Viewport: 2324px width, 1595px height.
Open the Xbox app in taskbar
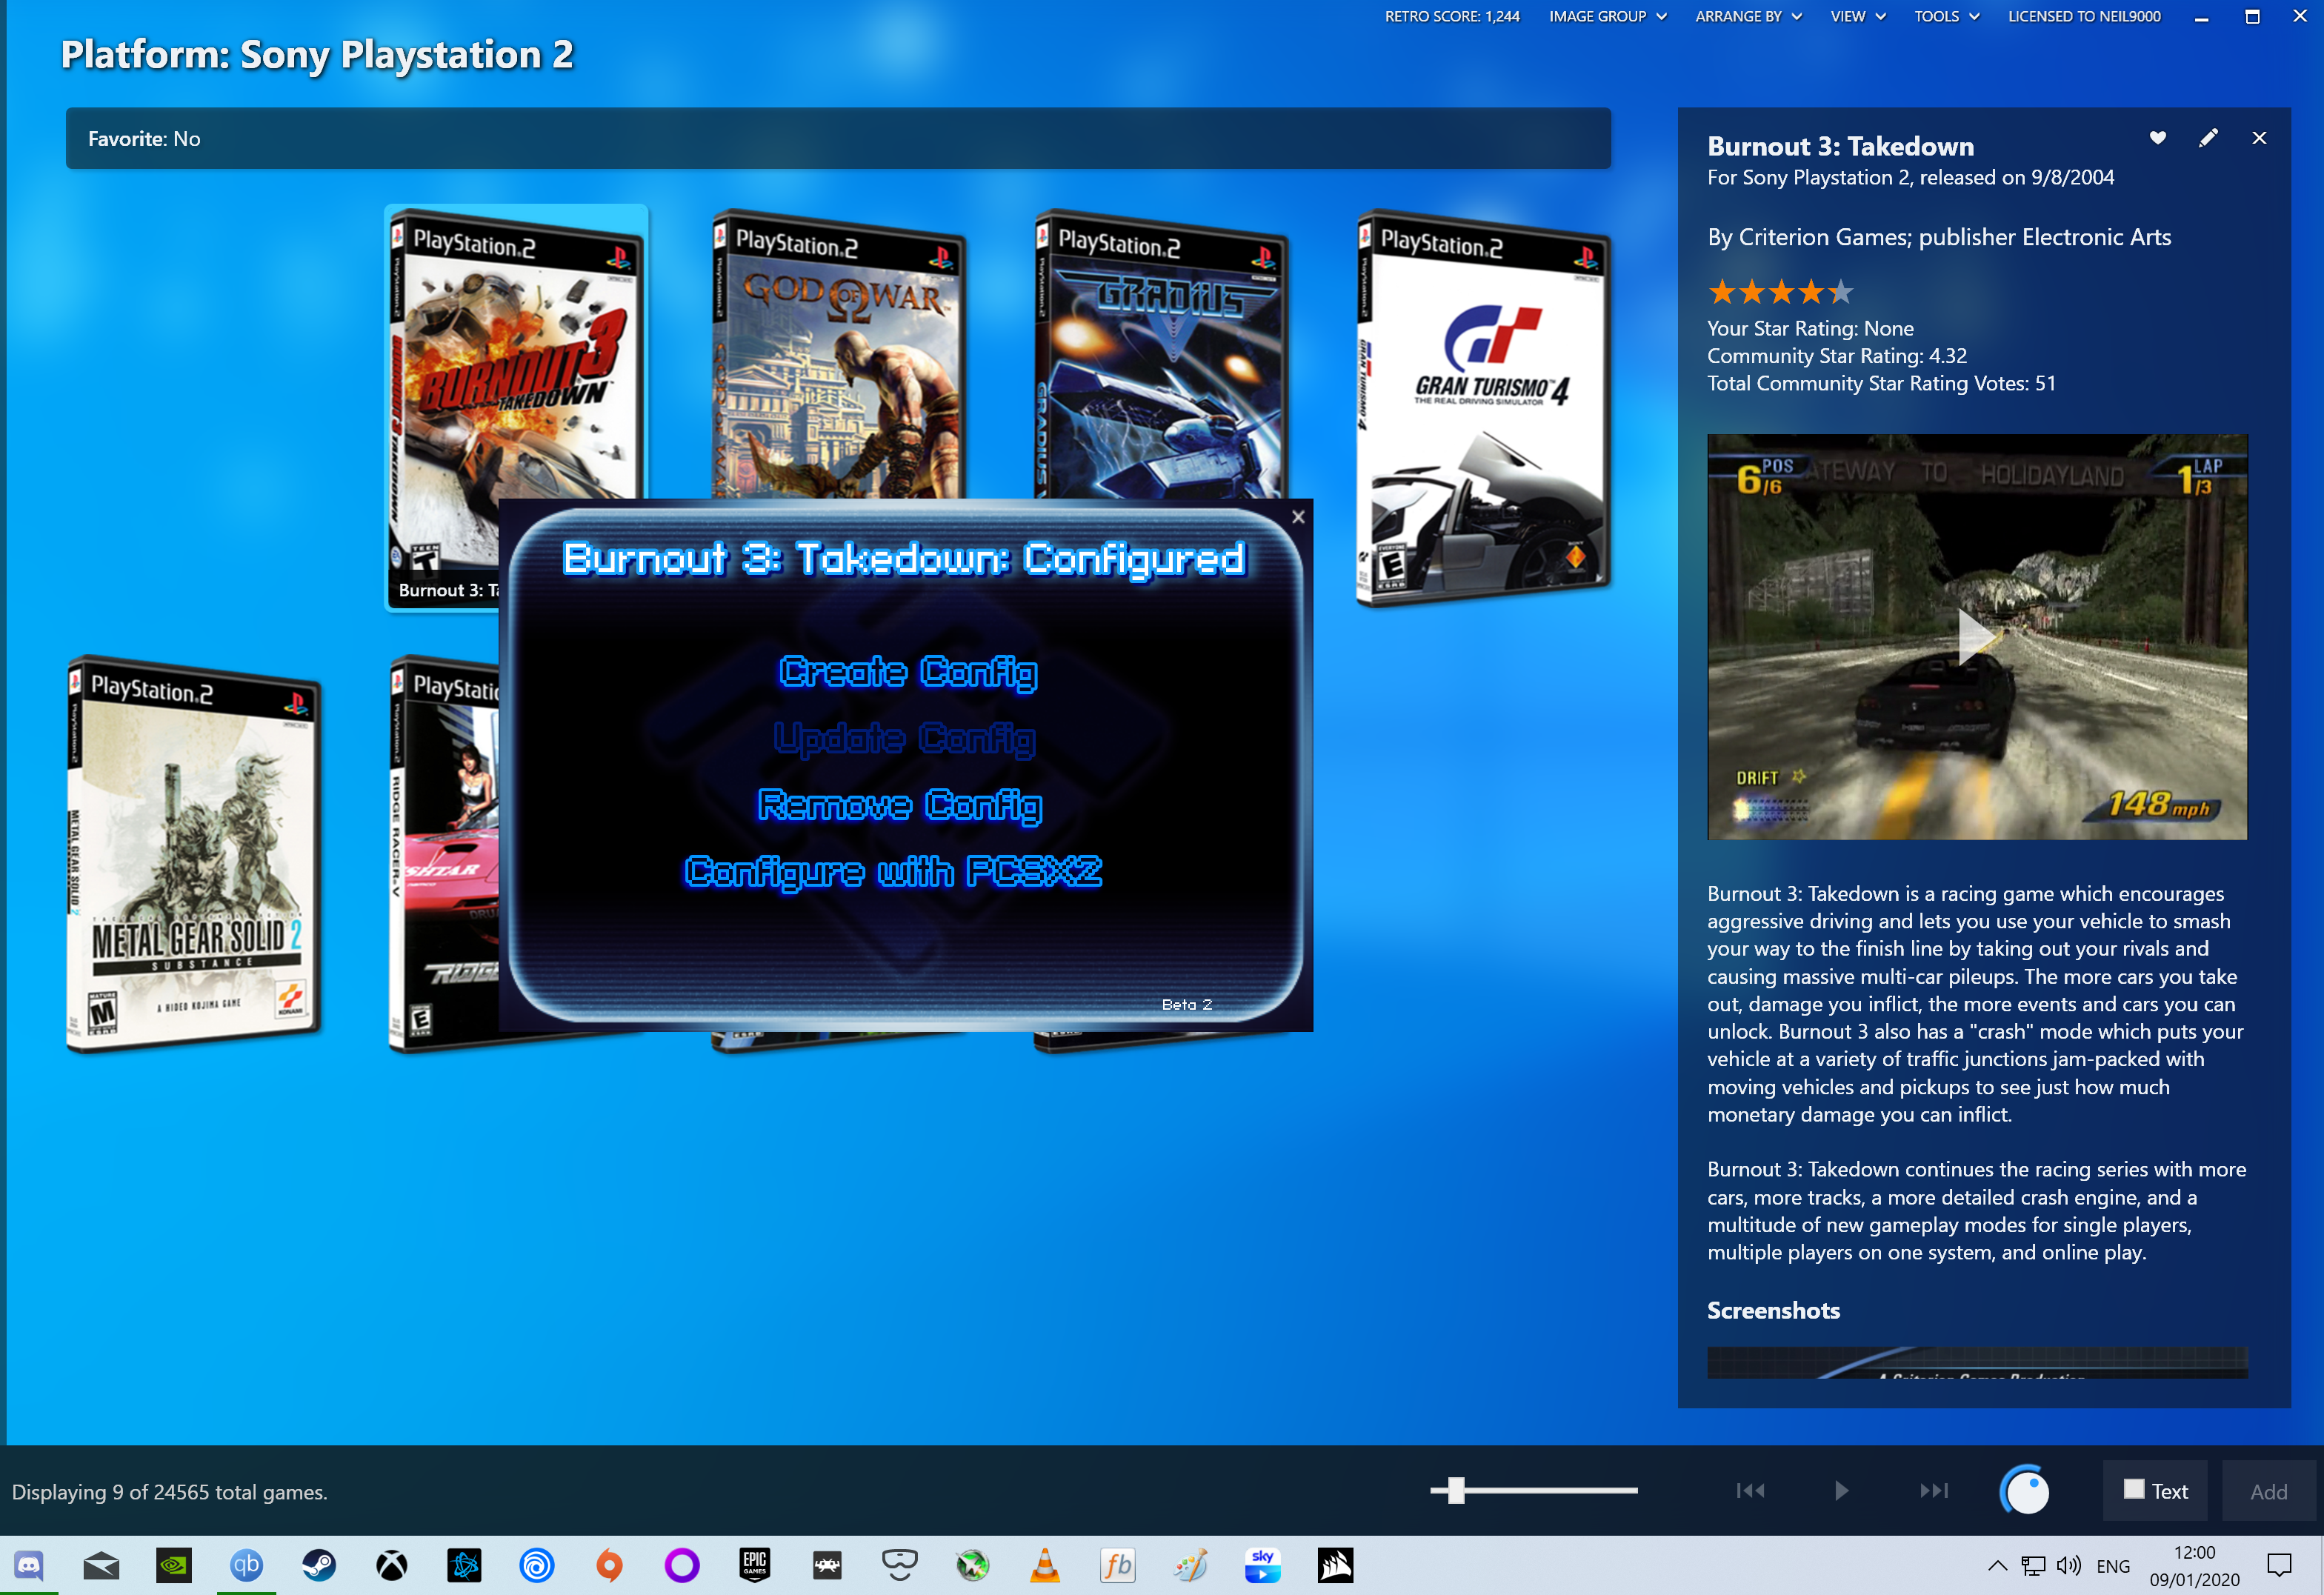coord(391,1565)
